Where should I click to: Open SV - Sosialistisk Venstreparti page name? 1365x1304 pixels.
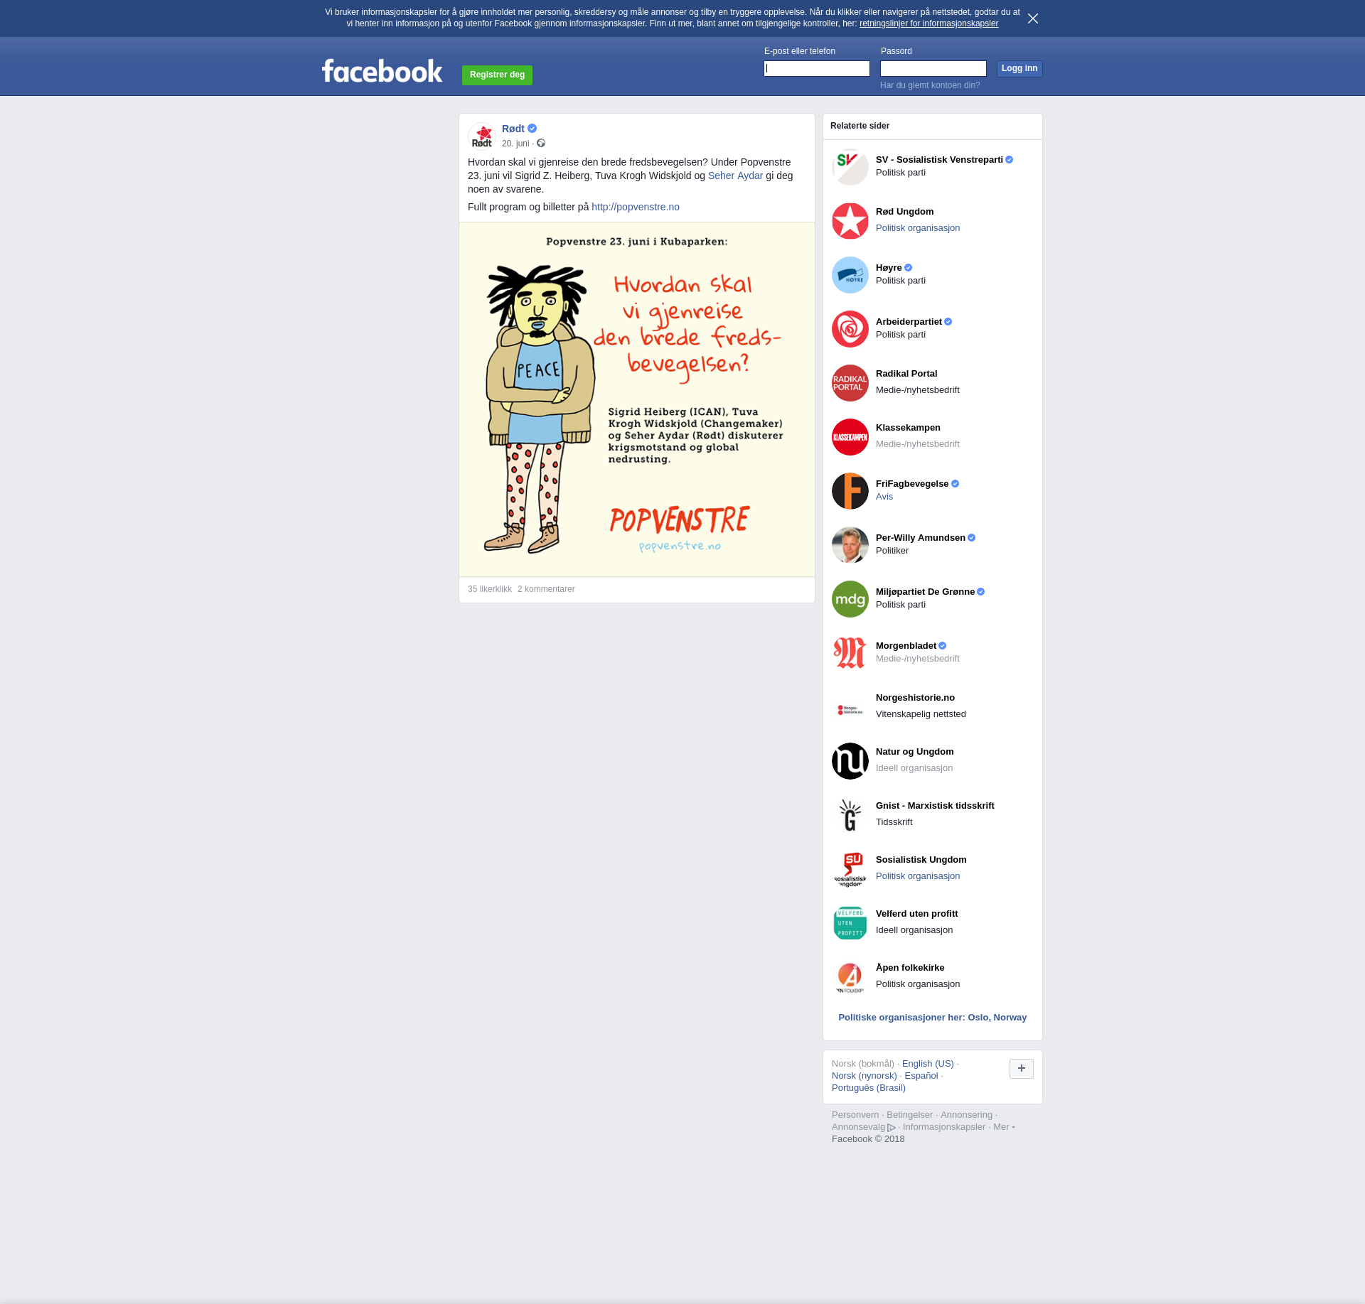[x=939, y=160]
